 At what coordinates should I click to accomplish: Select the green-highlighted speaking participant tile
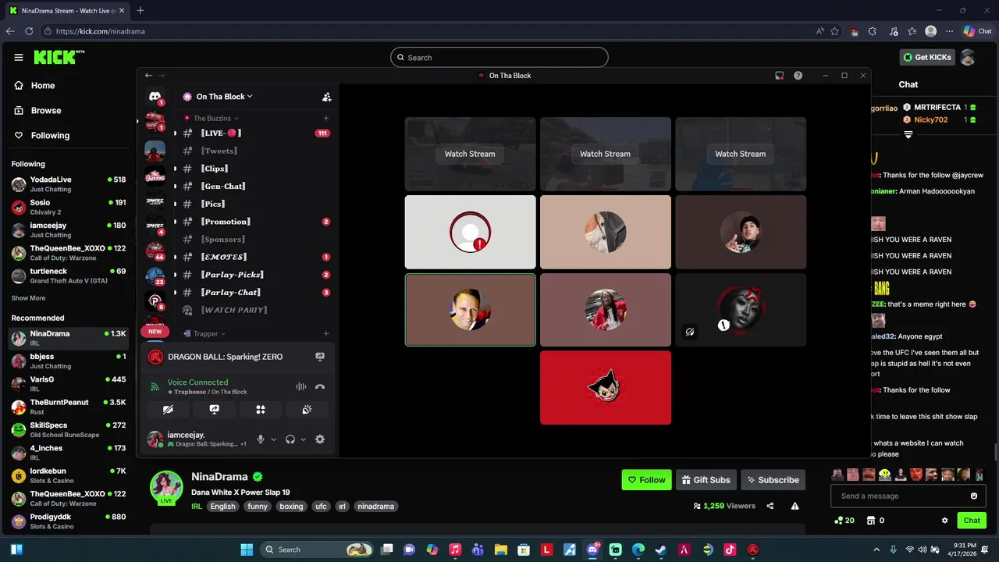(471, 309)
